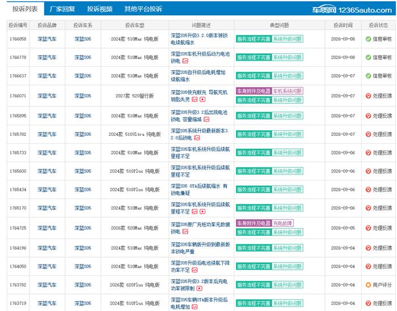The width and height of the screenshot is (397, 311).
Task: Click the 车质网 12365auto.com logo
Action: 352,10
